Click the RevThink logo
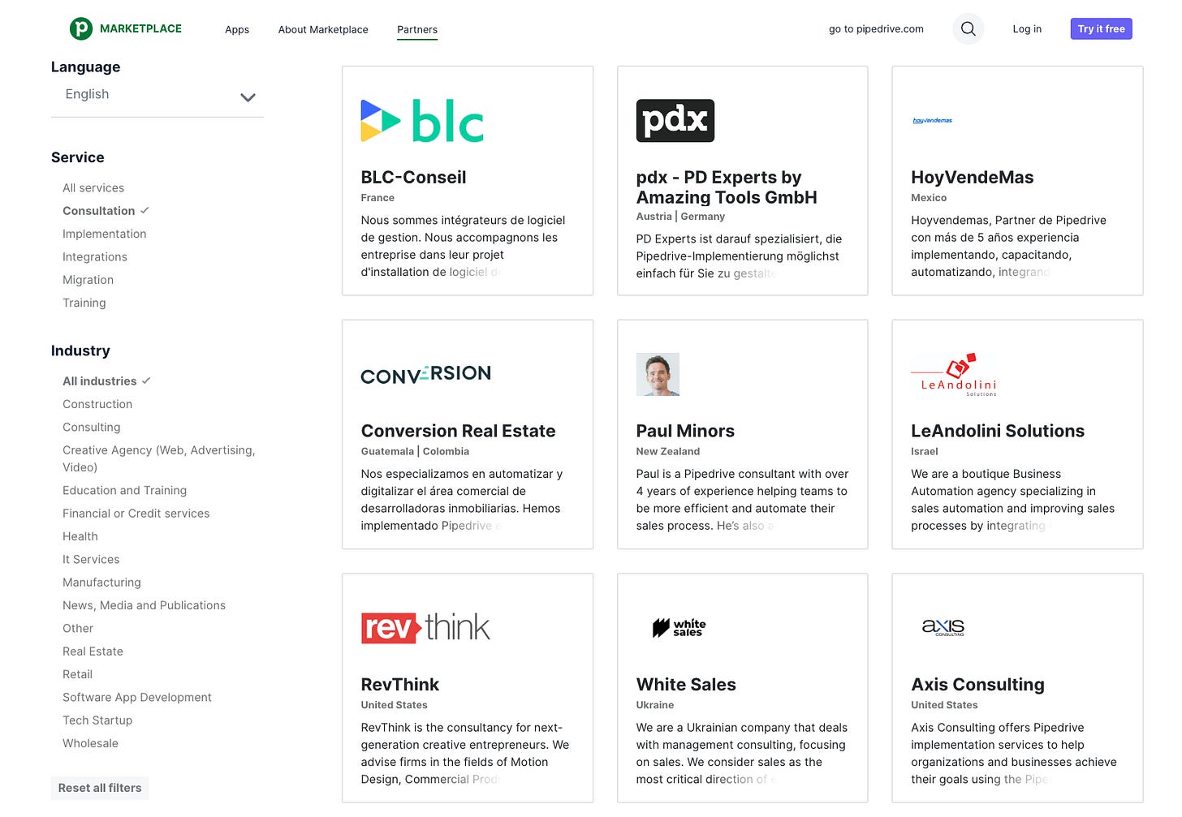This screenshot has height=817, width=1182. [x=425, y=627]
